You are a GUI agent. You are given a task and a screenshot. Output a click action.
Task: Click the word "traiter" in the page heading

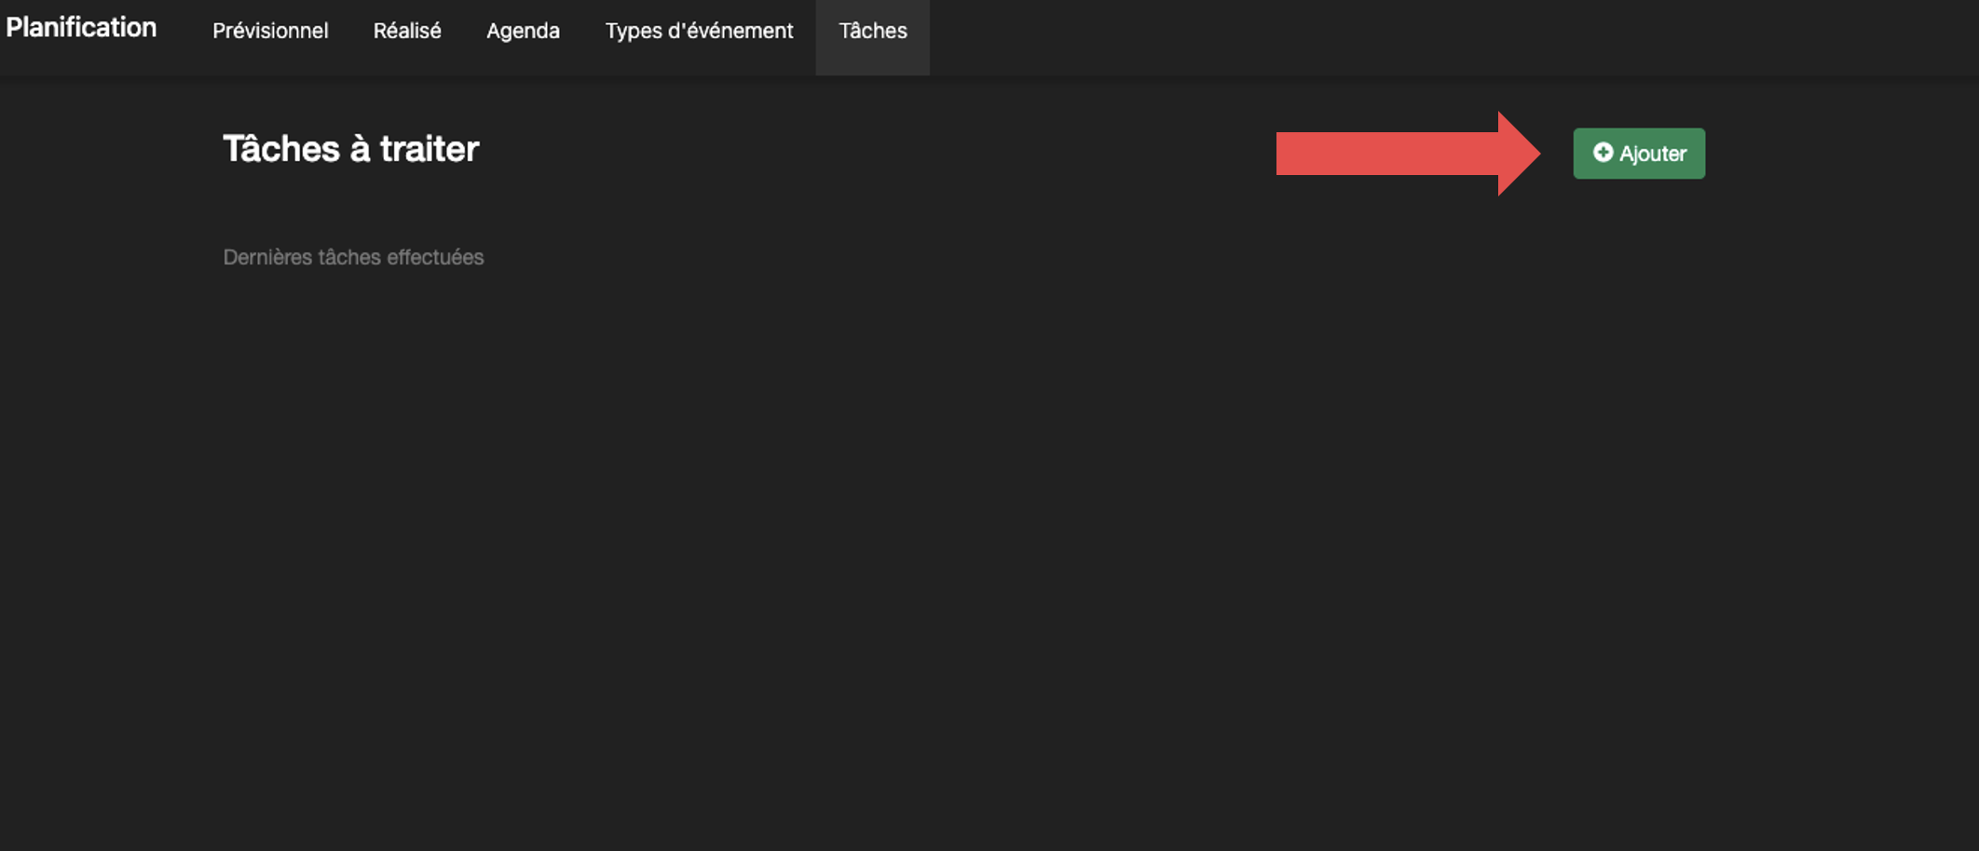pyautogui.click(x=429, y=149)
